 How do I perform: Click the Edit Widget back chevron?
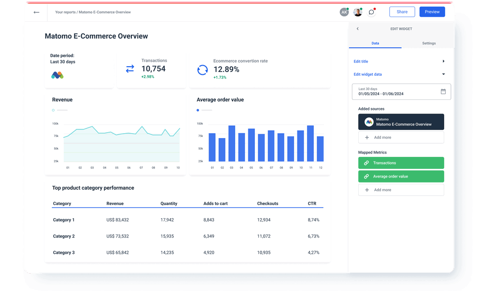358,28
